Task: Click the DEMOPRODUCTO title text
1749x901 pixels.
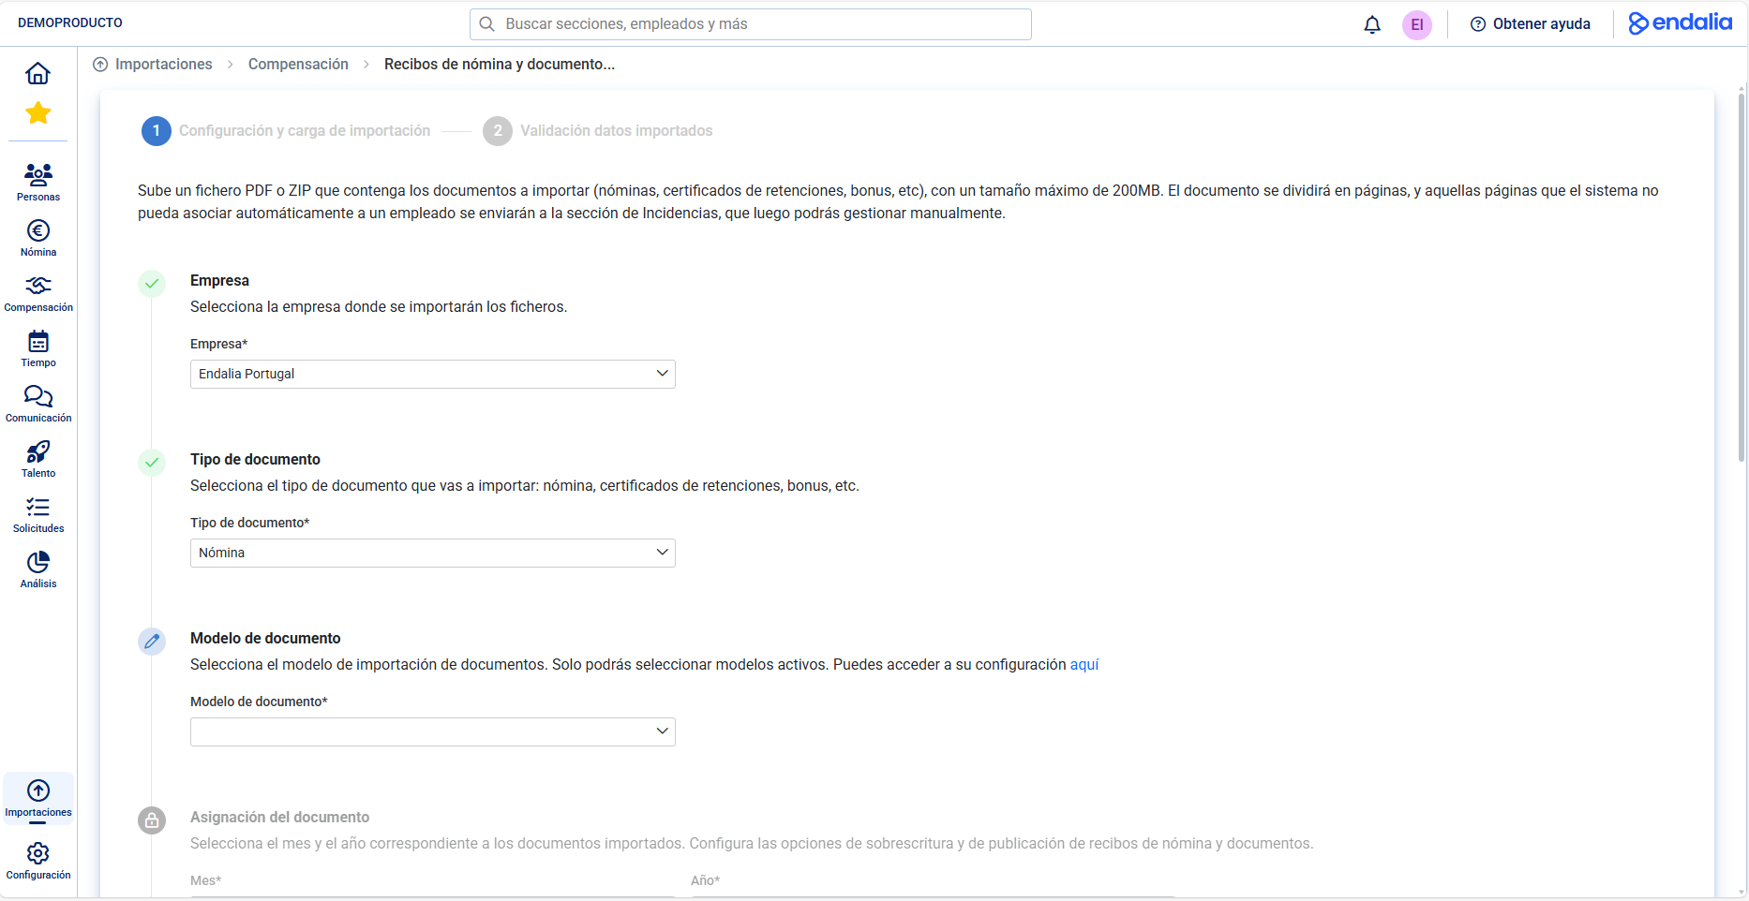Action: point(70,22)
